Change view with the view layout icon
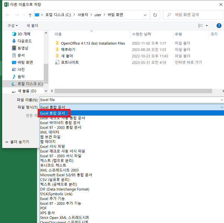Viewport: 224px width, 223px height. [x=201, y=26]
